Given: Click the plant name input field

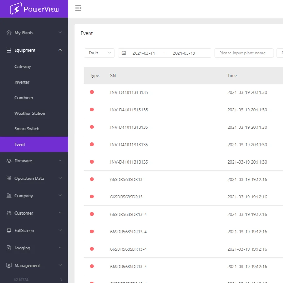Looking at the screenshot, I should coord(244,53).
